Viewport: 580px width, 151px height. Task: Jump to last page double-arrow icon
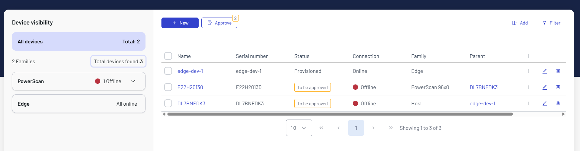point(391,128)
